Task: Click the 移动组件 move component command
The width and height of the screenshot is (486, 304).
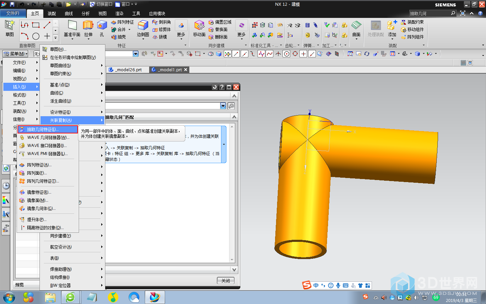Action: [412, 29]
